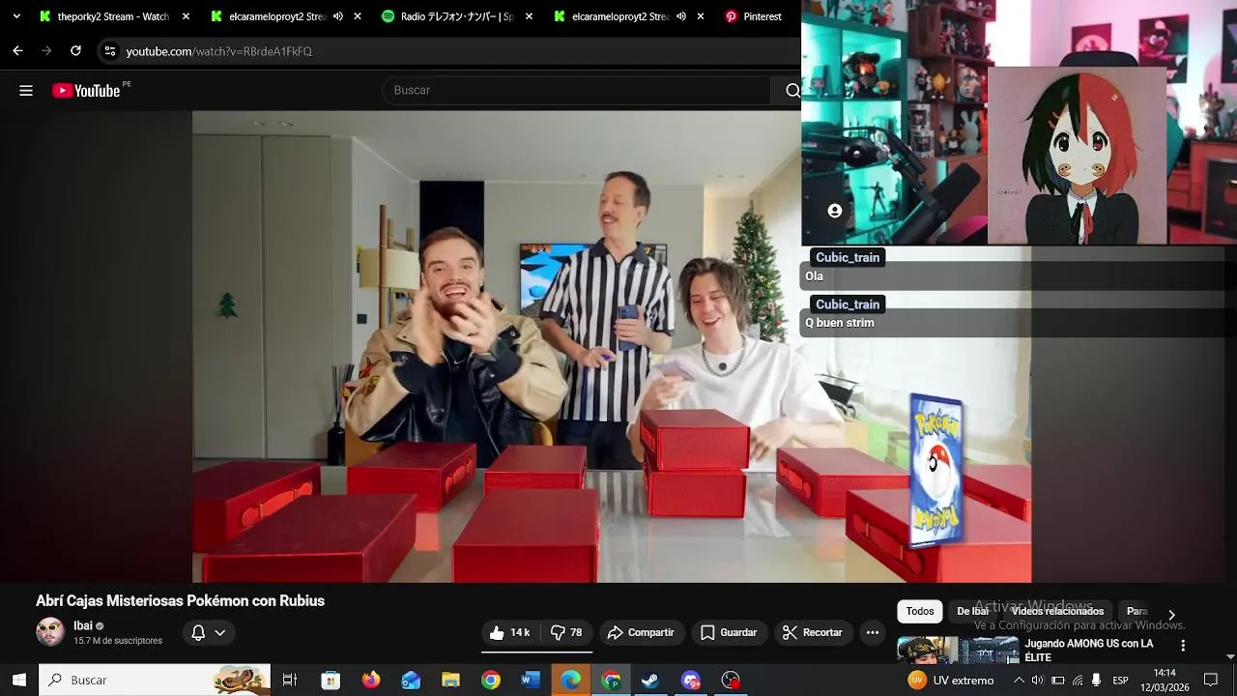Click the user icon on webcam overlay
This screenshot has height=696, width=1237.
pos(835,211)
